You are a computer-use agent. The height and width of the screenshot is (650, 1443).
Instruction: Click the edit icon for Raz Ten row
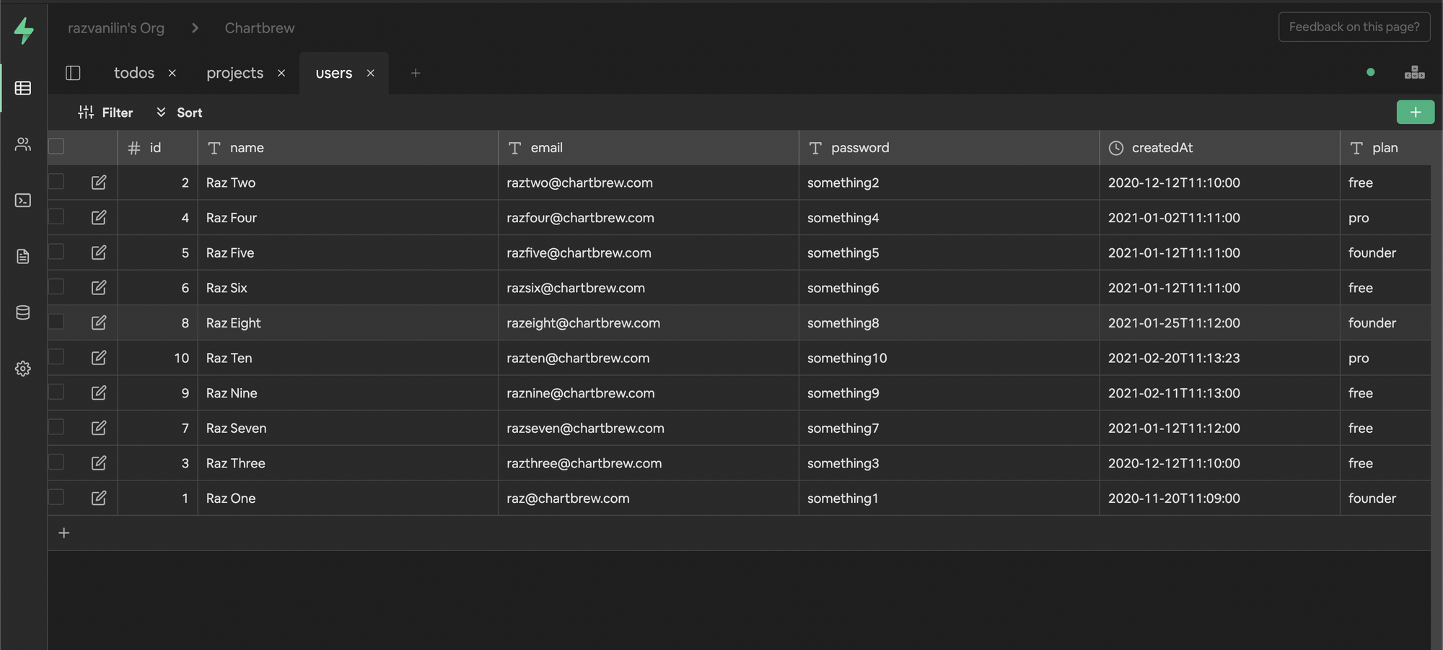(x=99, y=358)
